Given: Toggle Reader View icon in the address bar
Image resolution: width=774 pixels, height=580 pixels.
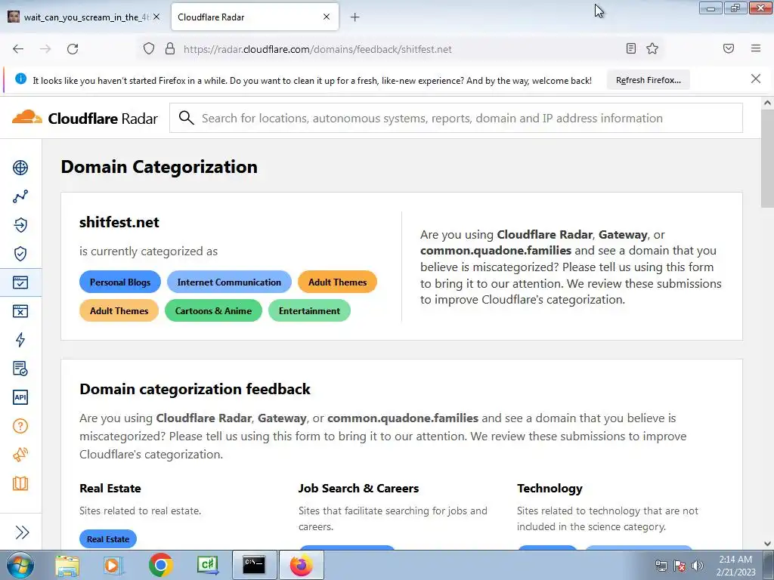Looking at the screenshot, I should tap(631, 48).
